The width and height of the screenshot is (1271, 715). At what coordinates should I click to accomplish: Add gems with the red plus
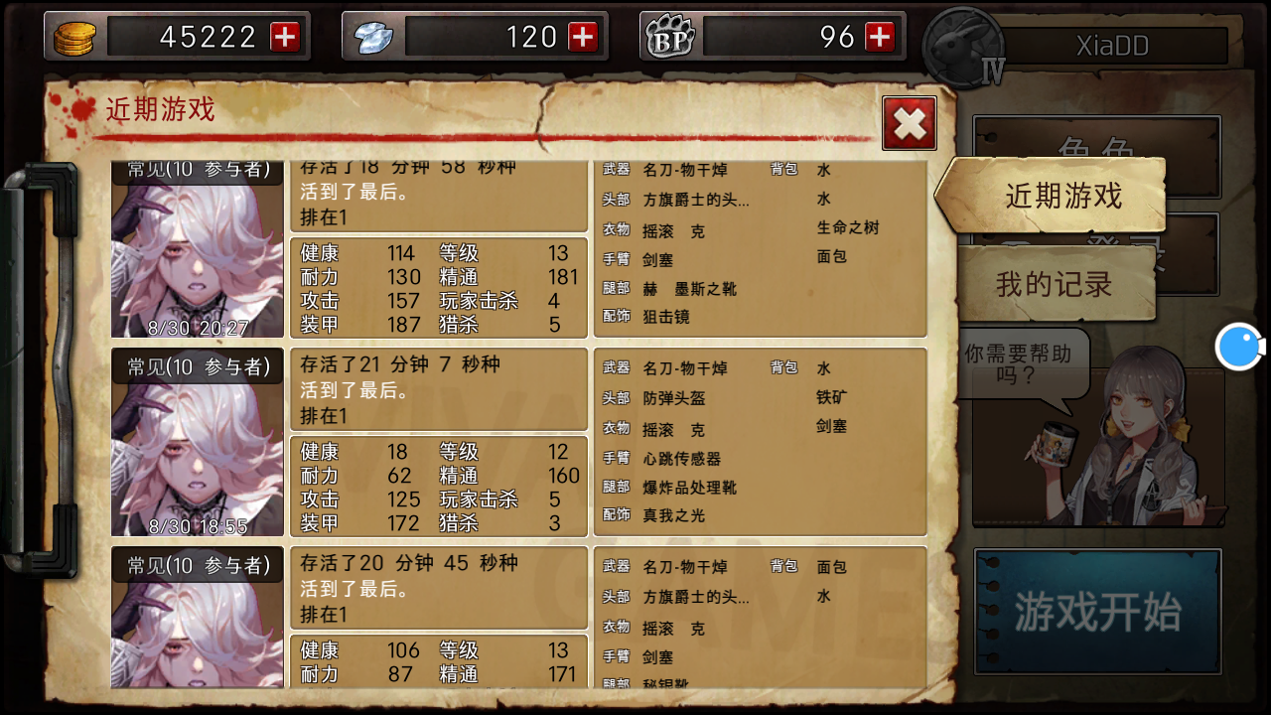click(x=583, y=37)
